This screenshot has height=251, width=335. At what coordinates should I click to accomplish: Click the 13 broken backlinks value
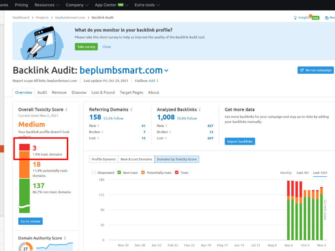pyautogui.click(x=211, y=132)
